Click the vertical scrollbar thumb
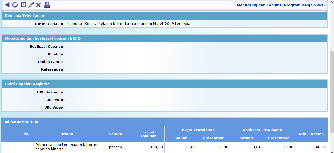 tap(332, 91)
